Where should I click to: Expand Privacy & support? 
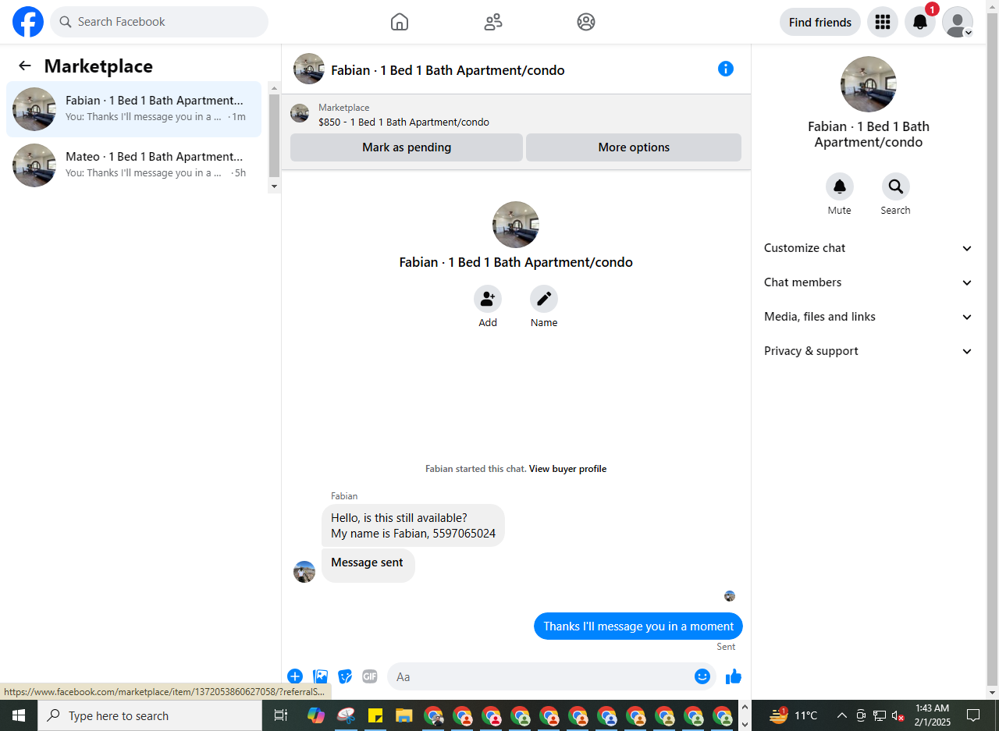point(869,351)
